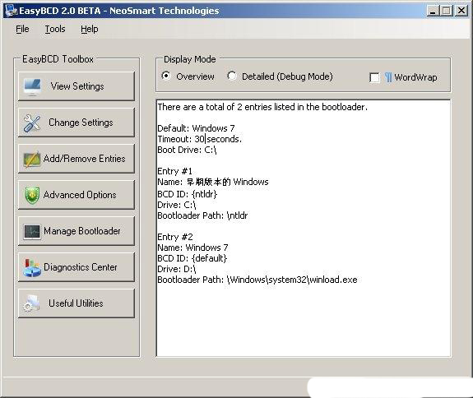
Task: Click the 'Drive: D:\' line
Action: tap(177, 269)
